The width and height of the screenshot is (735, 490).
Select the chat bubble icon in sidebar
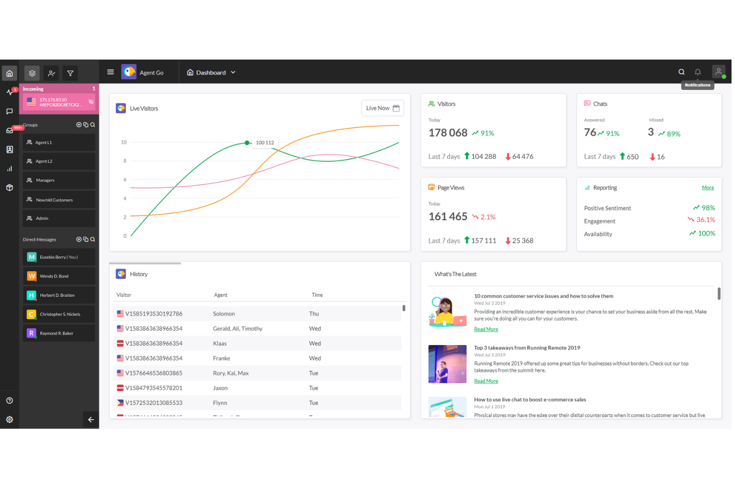[9, 111]
